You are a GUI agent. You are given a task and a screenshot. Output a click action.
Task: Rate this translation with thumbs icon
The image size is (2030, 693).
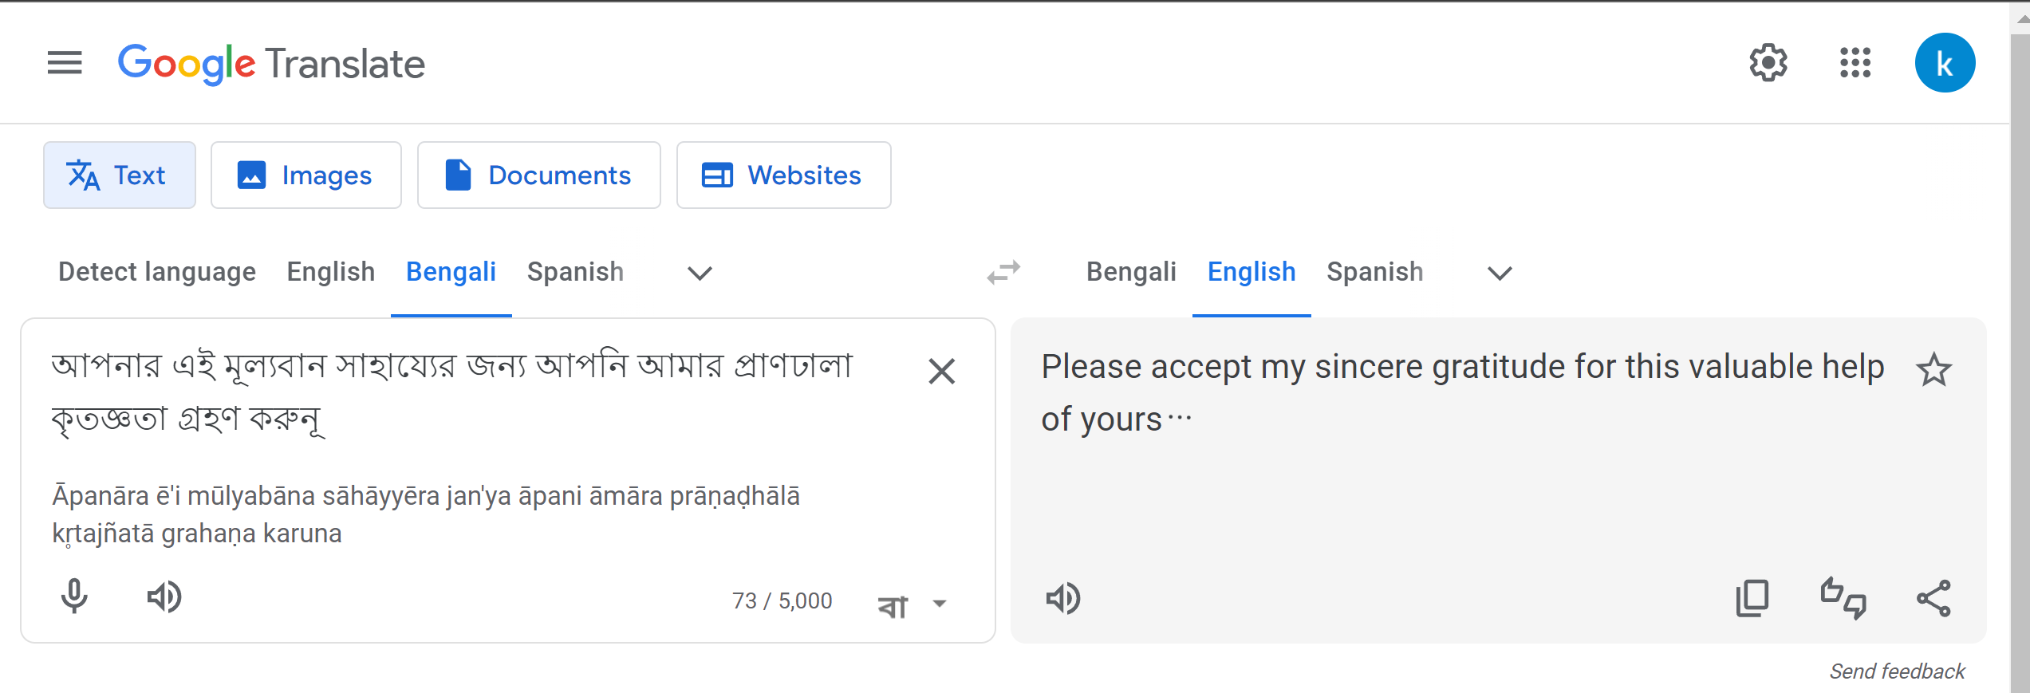click(1843, 598)
